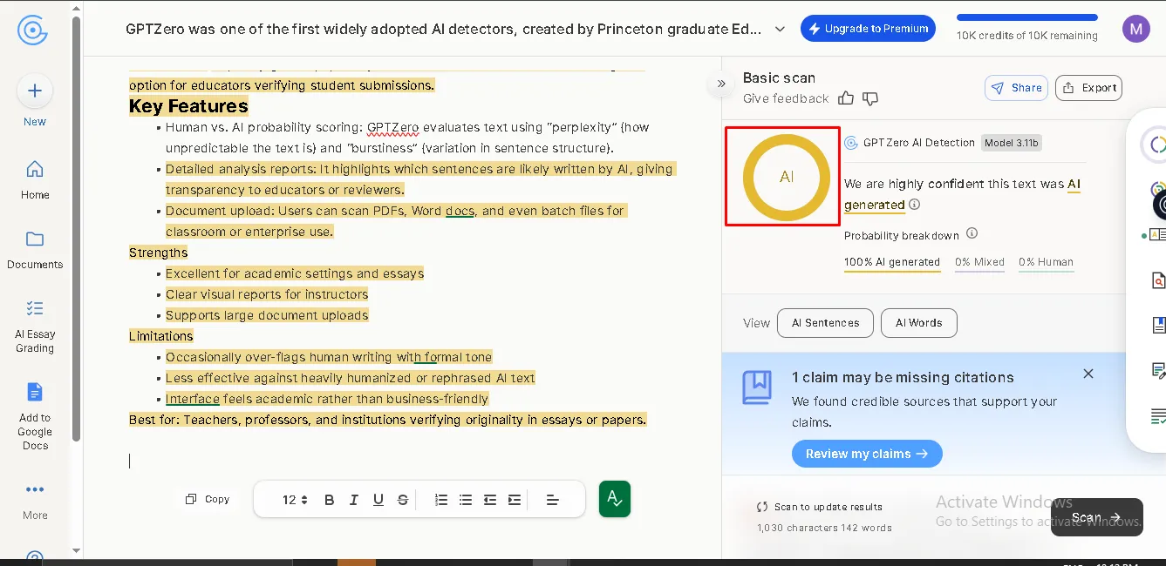Click the Give feedback link

pyautogui.click(x=786, y=99)
